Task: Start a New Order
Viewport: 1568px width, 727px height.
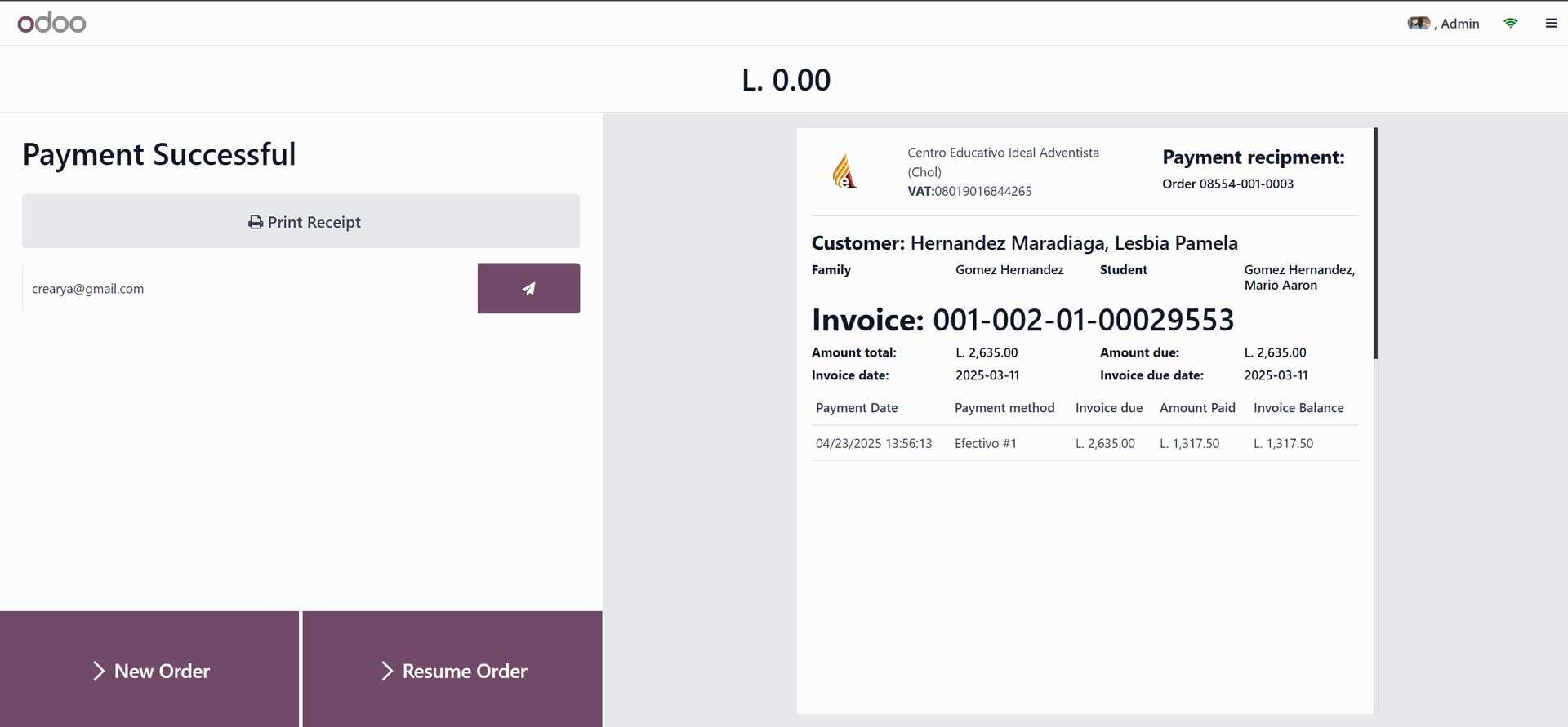Action: click(x=162, y=671)
